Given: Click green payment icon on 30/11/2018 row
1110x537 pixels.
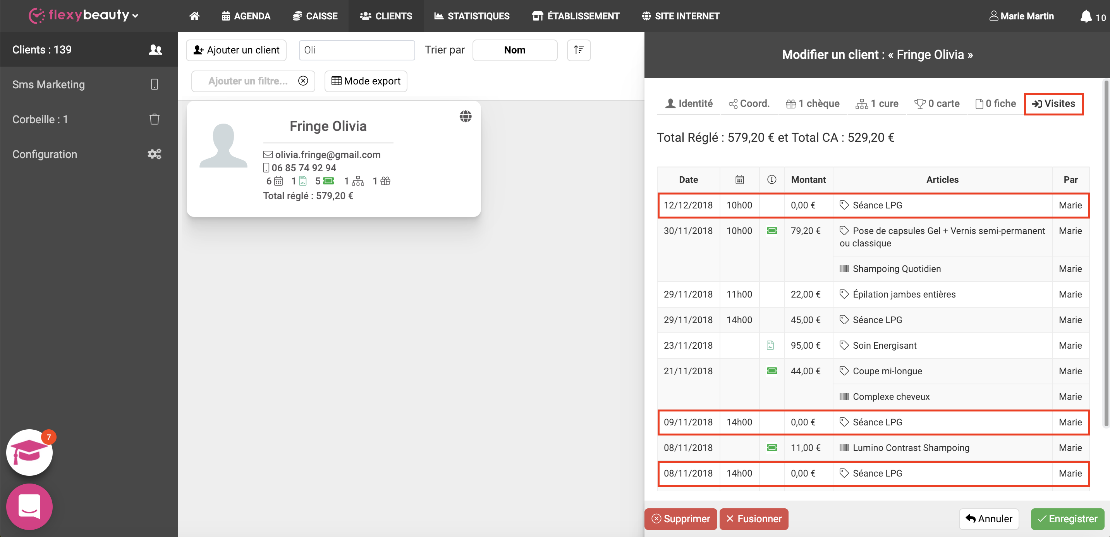Looking at the screenshot, I should 772,231.
